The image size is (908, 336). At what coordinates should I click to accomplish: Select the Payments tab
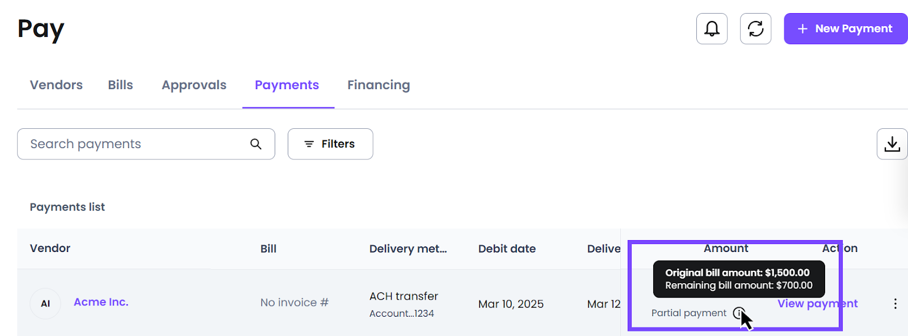(x=287, y=85)
